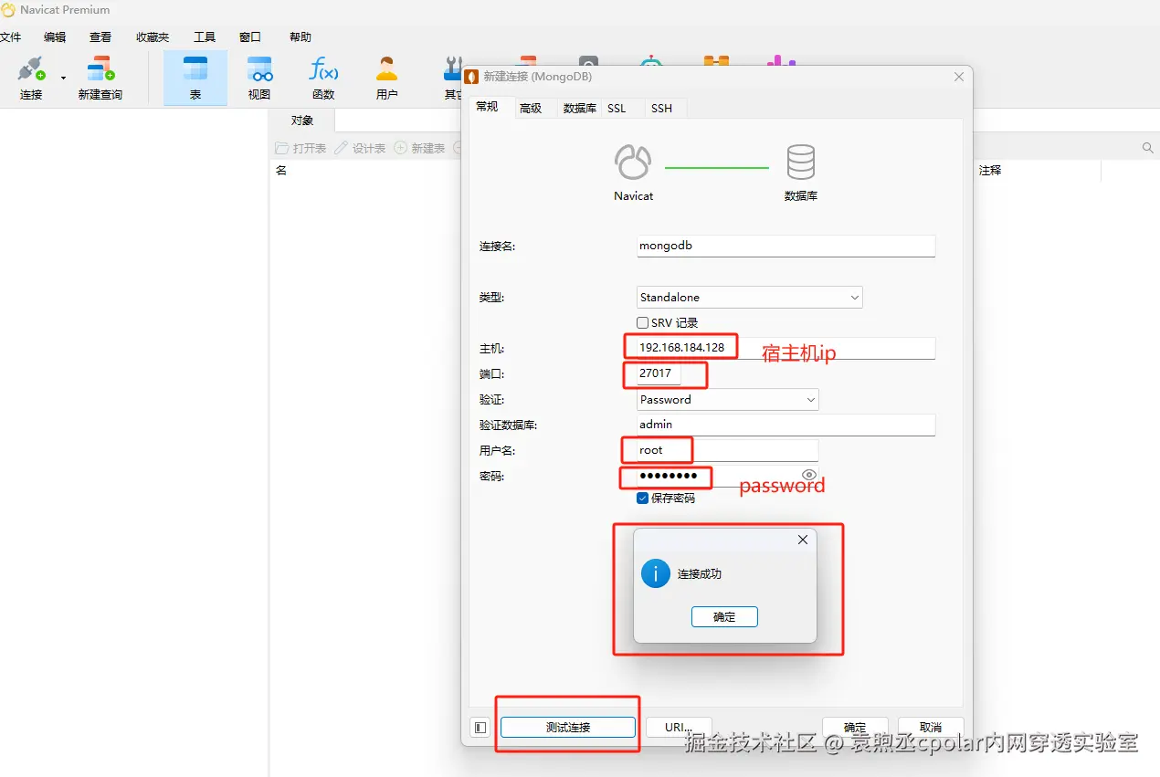Screen dimensions: 1160x777
Task: Switch to the 数据库 tab
Action: 579,108
